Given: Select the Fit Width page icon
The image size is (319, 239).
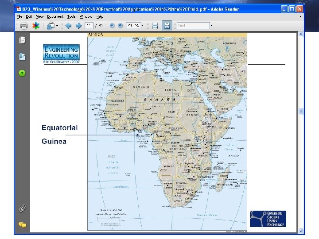Looking at the screenshot, I should 155,26.
